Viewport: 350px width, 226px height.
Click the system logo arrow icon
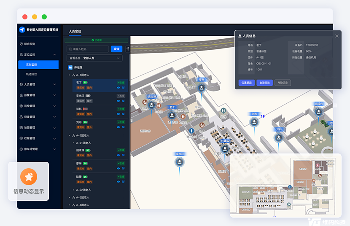click(22, 30)
